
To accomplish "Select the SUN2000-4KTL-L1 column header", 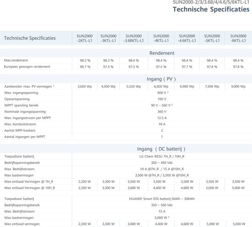I will (161, 38).
